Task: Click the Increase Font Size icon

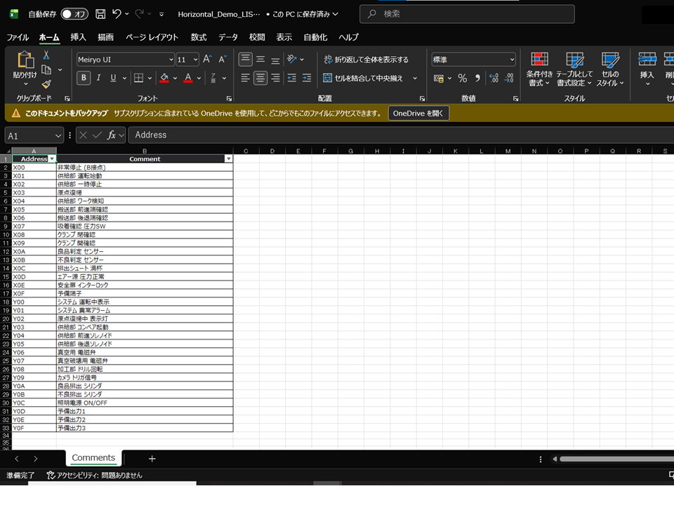Action: pyautogui.click(x=208, y=60)
